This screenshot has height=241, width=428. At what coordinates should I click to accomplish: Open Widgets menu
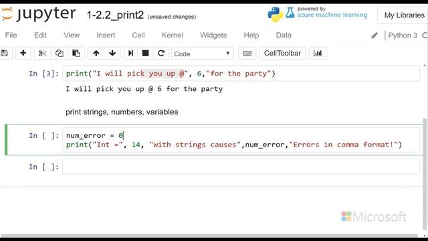(213, 35)
